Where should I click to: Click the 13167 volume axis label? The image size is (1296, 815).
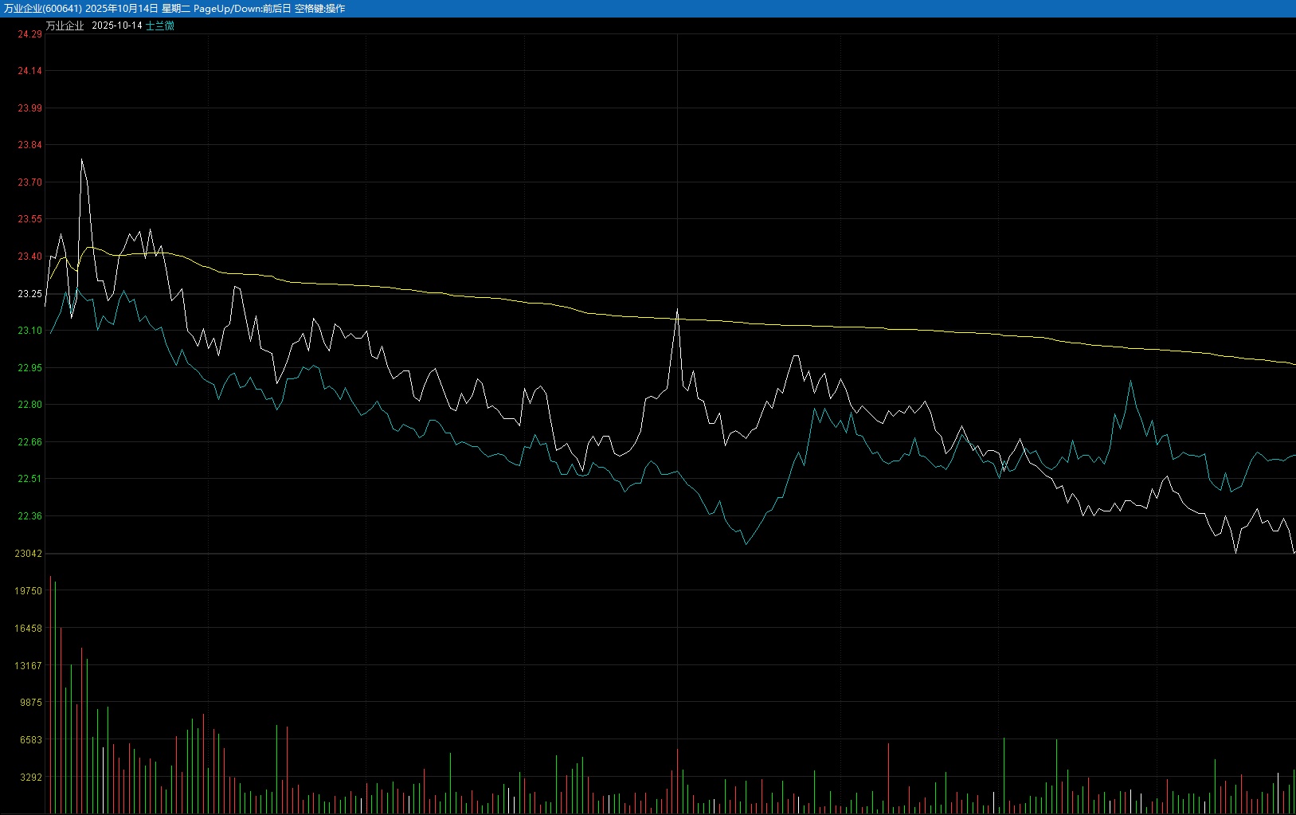pos(29,666)
